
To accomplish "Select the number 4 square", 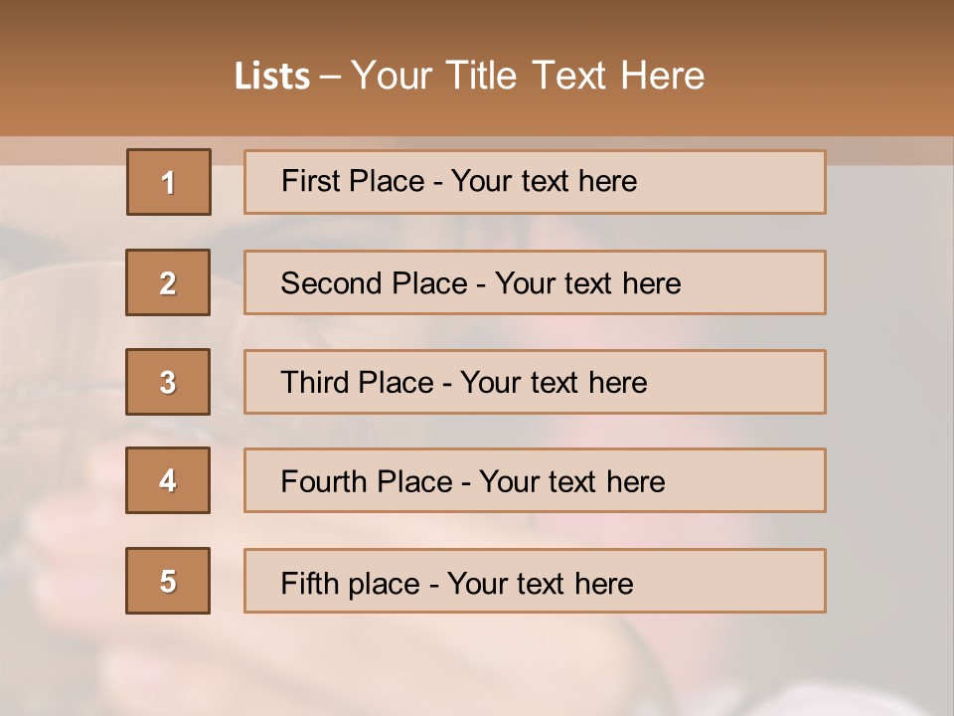I will pyautogui.click(x=168, y=480).
